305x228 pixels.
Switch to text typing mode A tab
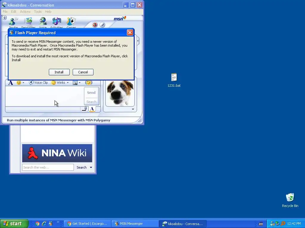[x=92, y=109]
